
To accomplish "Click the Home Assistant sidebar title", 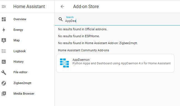I will [x=29, y=7].
